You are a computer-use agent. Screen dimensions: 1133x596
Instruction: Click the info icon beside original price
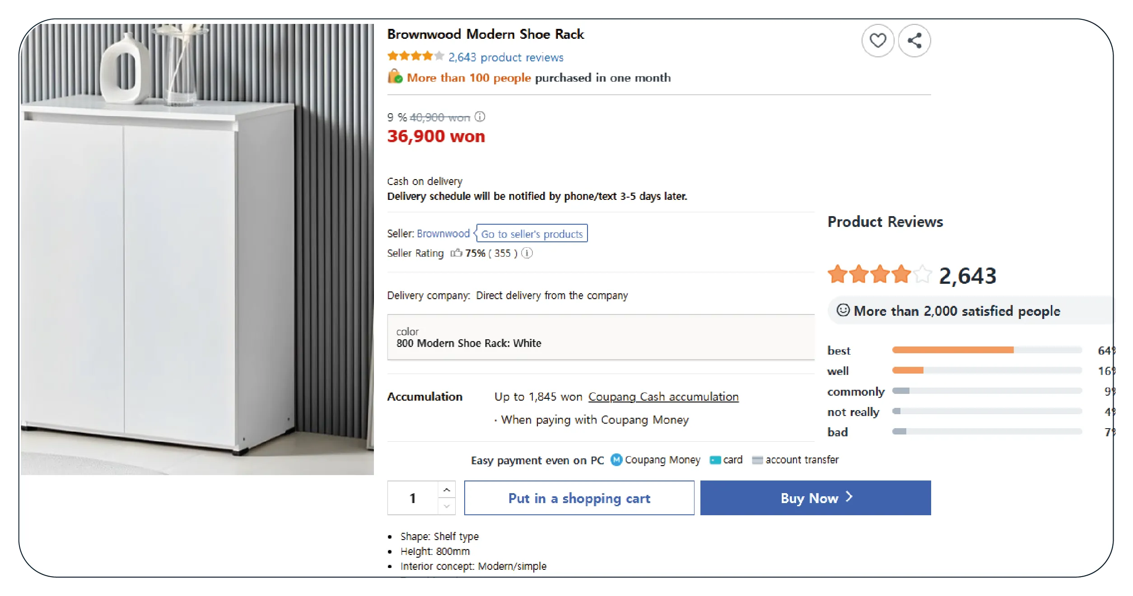480,117
